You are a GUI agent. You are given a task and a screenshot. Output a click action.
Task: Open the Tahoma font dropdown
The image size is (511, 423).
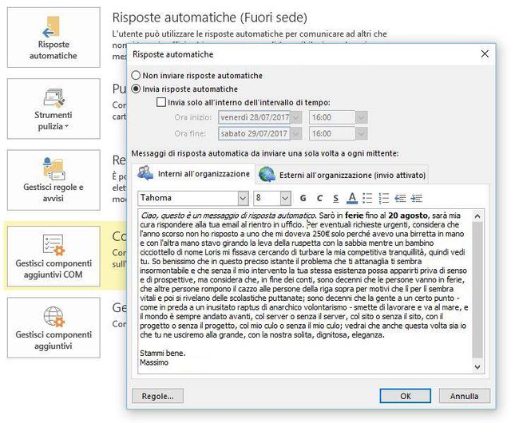pyautogui.click(x=243, y=198)
